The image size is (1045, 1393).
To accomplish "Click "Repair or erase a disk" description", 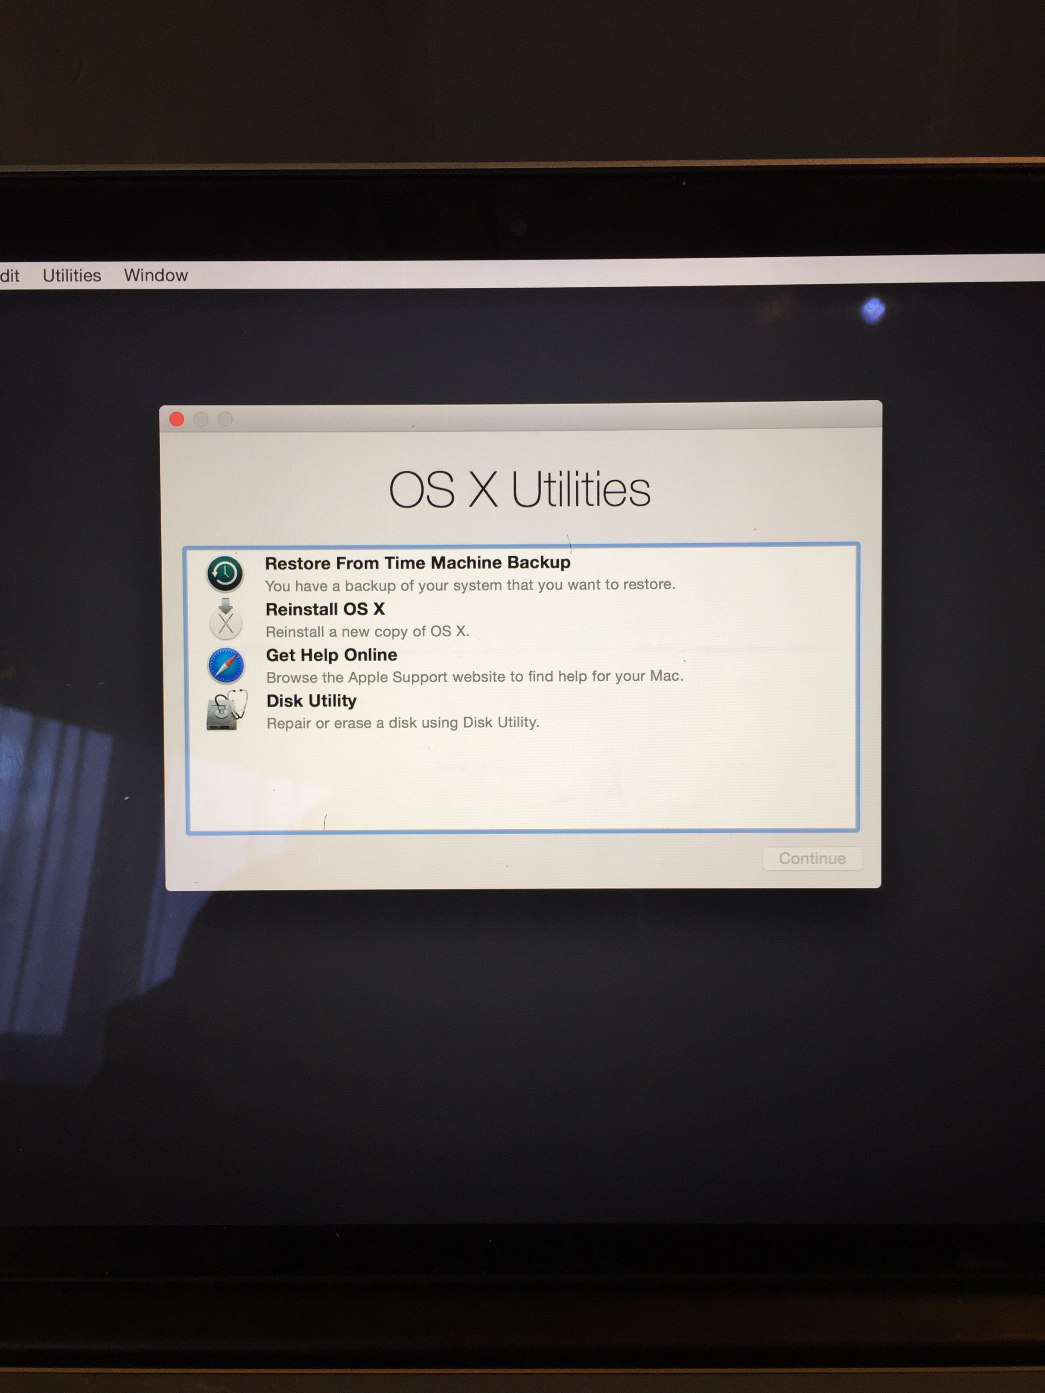I will click(403, 722).
